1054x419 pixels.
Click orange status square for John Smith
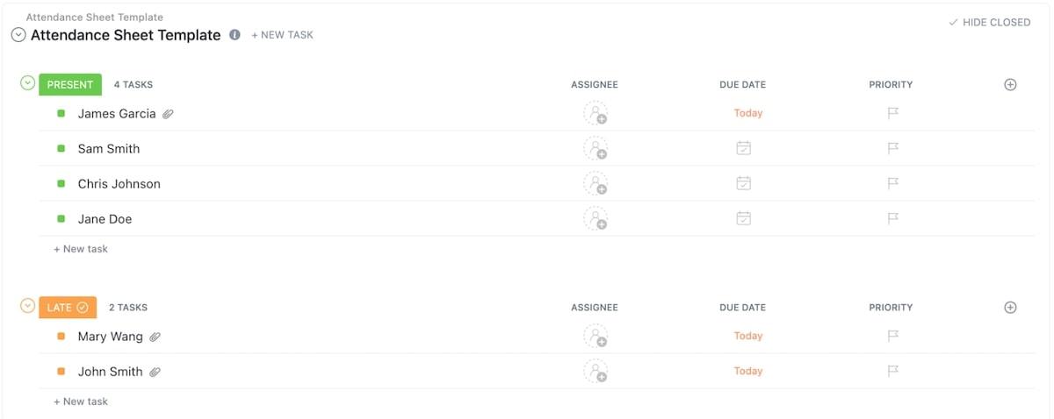point(61,372)
